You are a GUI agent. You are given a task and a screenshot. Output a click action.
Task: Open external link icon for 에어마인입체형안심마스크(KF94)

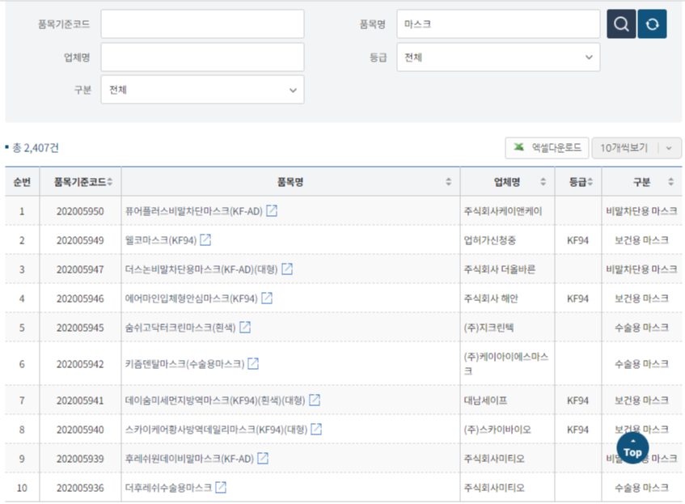pos(267,299)
